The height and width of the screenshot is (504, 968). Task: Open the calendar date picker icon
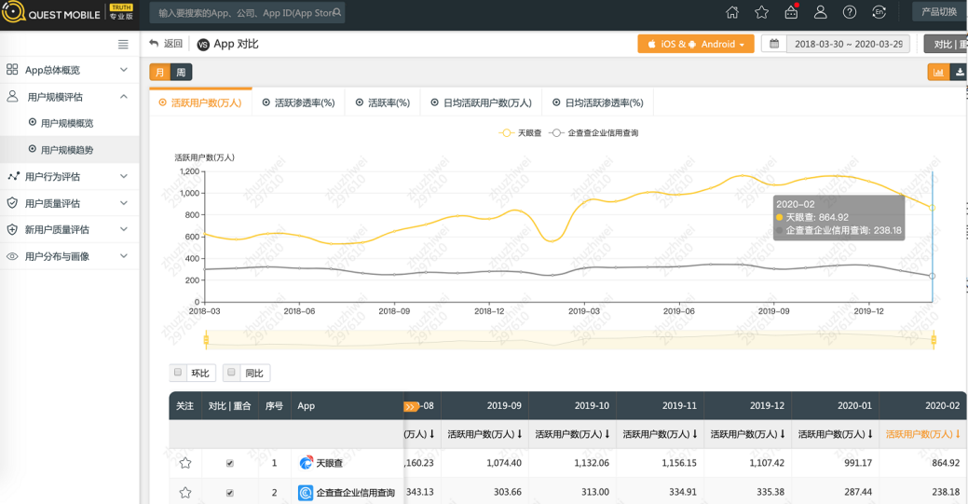774,44
